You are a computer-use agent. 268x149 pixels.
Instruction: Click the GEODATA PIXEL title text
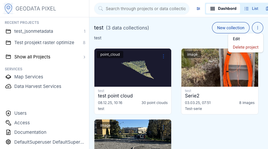(x=36, y=9)
